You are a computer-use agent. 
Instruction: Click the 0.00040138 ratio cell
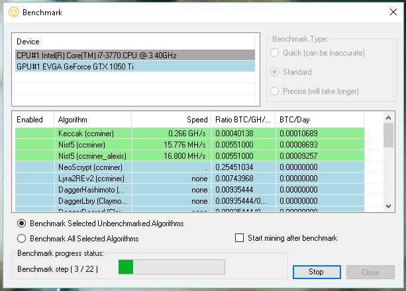243,134
